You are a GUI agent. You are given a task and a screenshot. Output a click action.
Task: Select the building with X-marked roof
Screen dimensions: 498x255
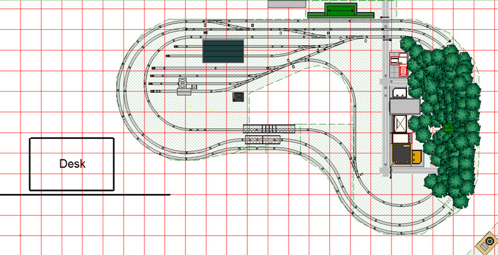tap(399, 124)
